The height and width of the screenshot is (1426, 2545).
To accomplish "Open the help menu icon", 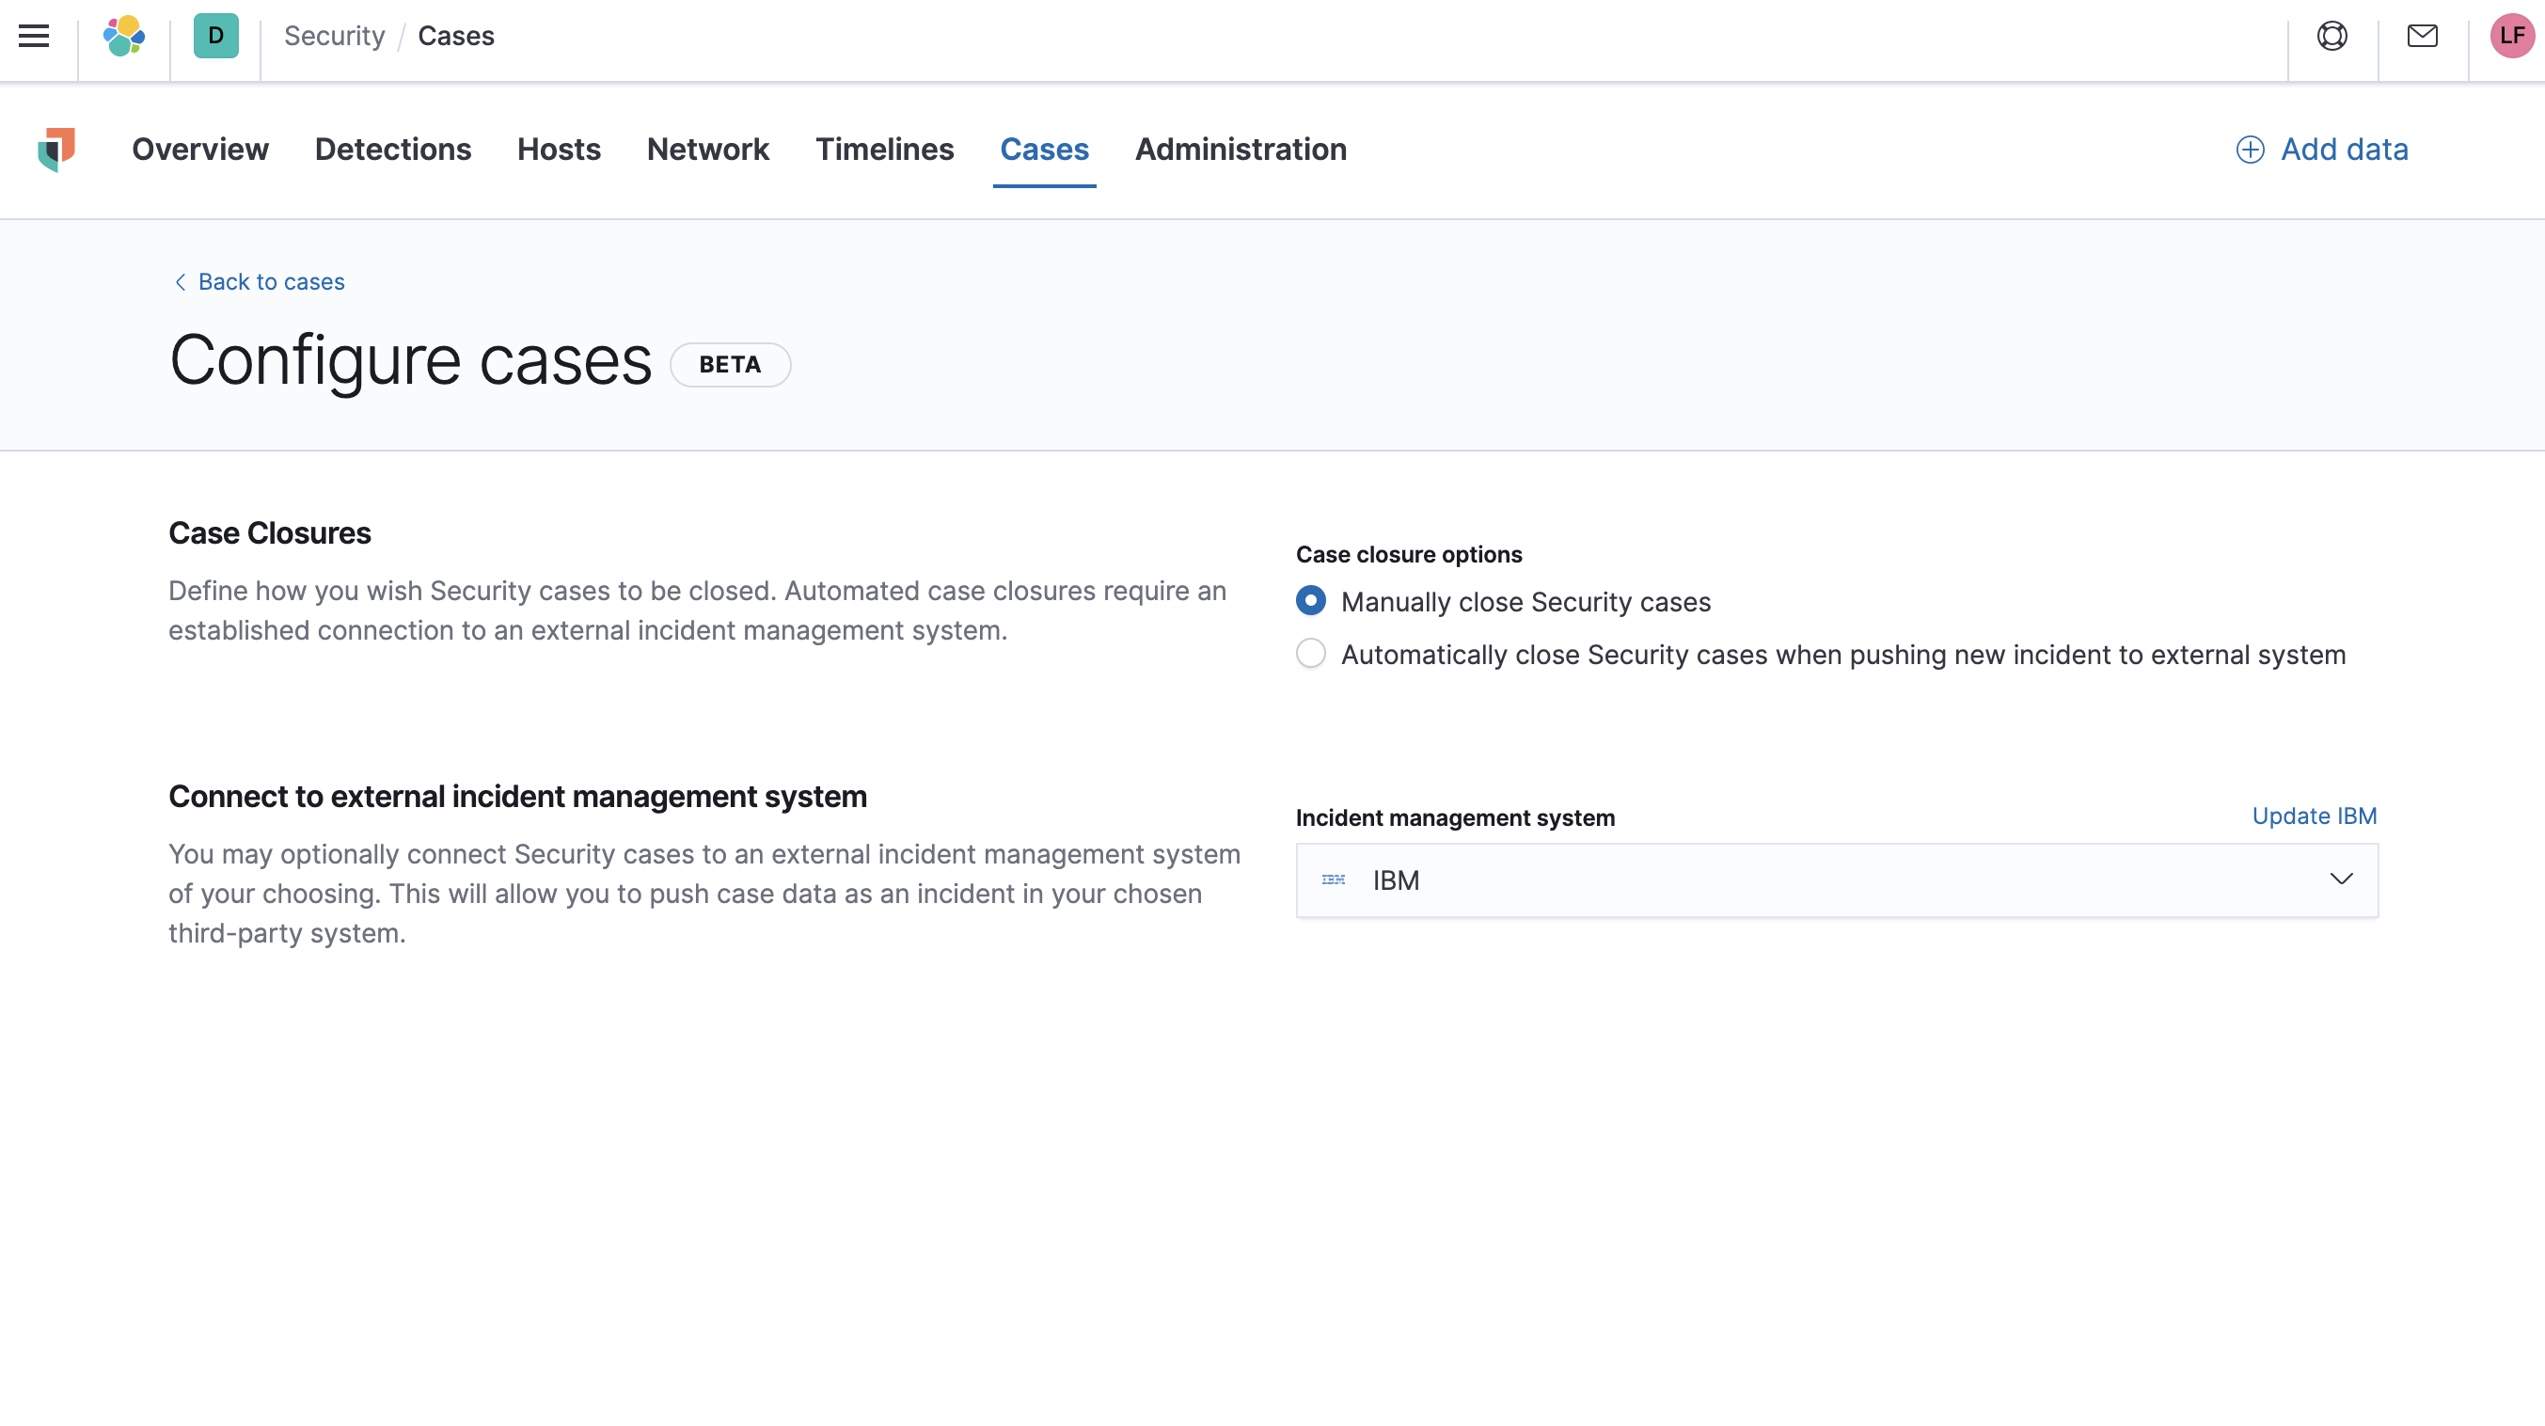I will click(2332, 37).
